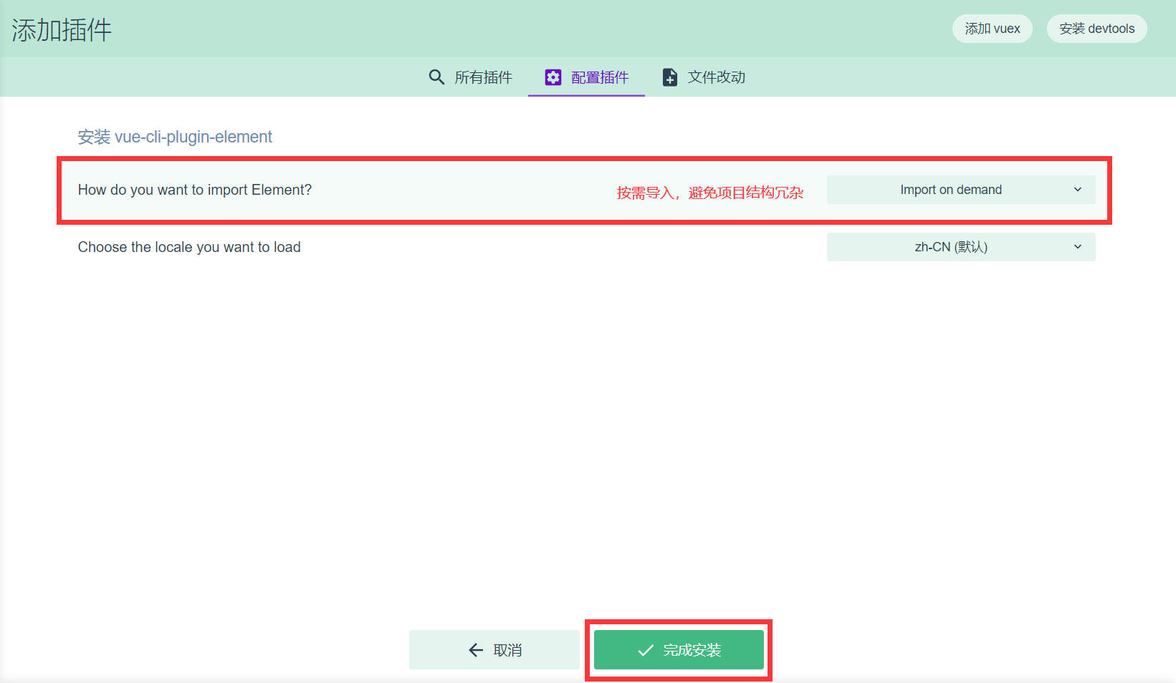Viewport: 1176px width, 683px height.
Task: Open the zh-CN (默认) locale dropdown
Action: point(961,247)
